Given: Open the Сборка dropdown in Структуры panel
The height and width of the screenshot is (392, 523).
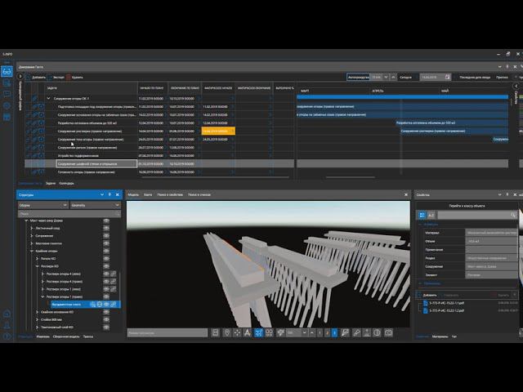Looking at the screenshot, I should point(43,205).
